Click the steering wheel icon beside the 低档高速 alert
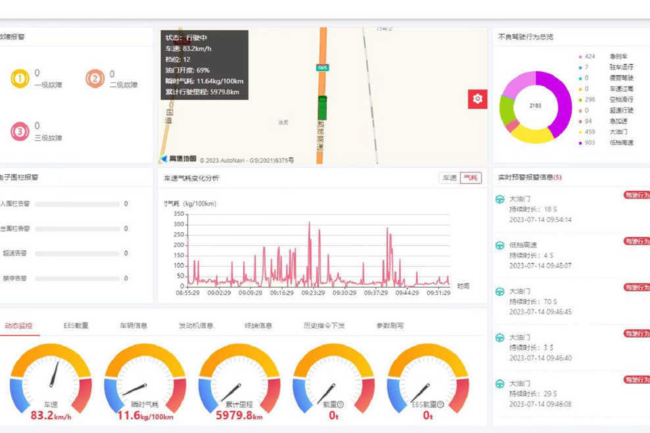 point(500,245)
